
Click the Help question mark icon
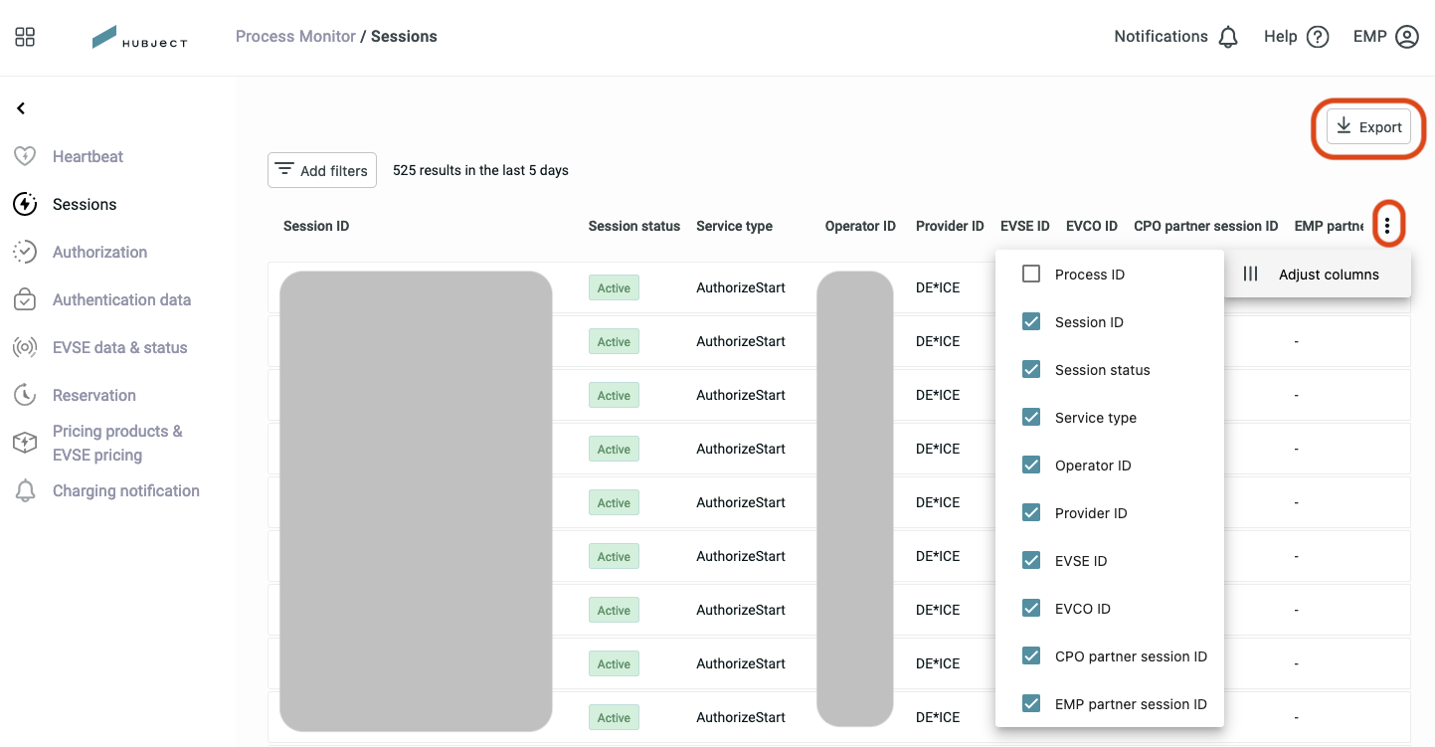click(x=1318, y=37)
